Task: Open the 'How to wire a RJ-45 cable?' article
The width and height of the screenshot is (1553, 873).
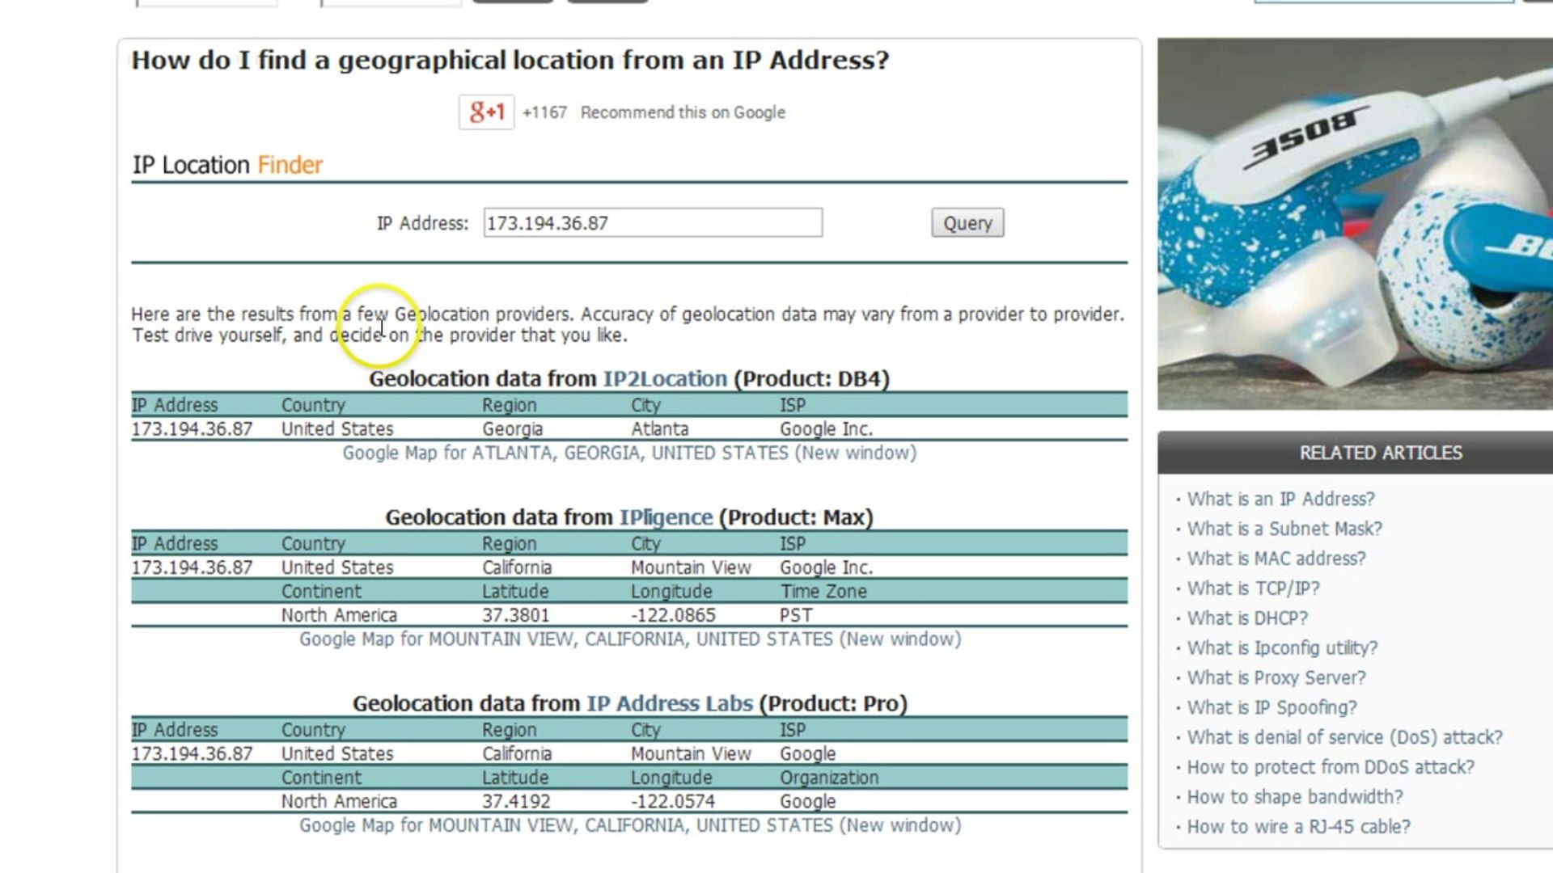Action: pos(1298,827)
